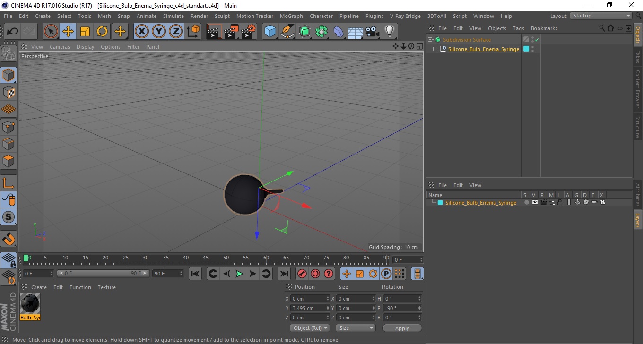Expand the Silicone_Bulb_Enema_Syringe tree item
This screenshot has height=344, width=643.
(x=435, y=49)
